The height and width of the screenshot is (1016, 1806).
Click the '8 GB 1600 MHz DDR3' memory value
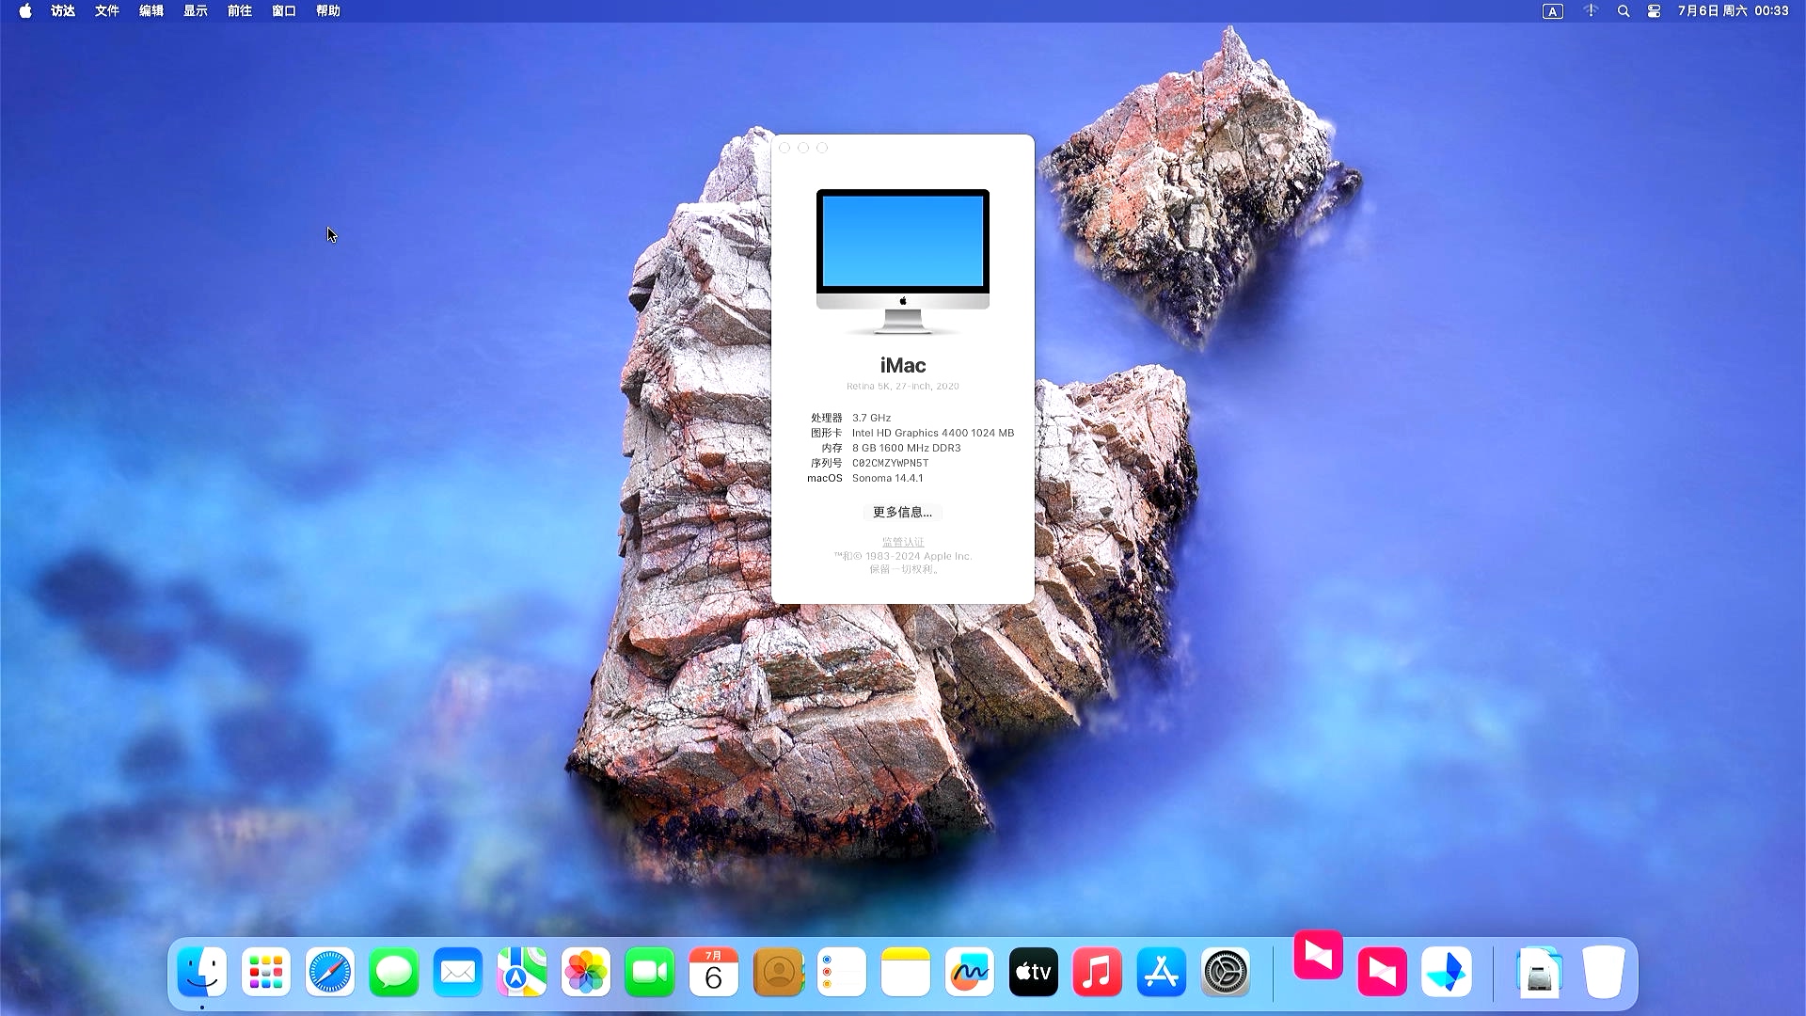(x=907, y=448)
